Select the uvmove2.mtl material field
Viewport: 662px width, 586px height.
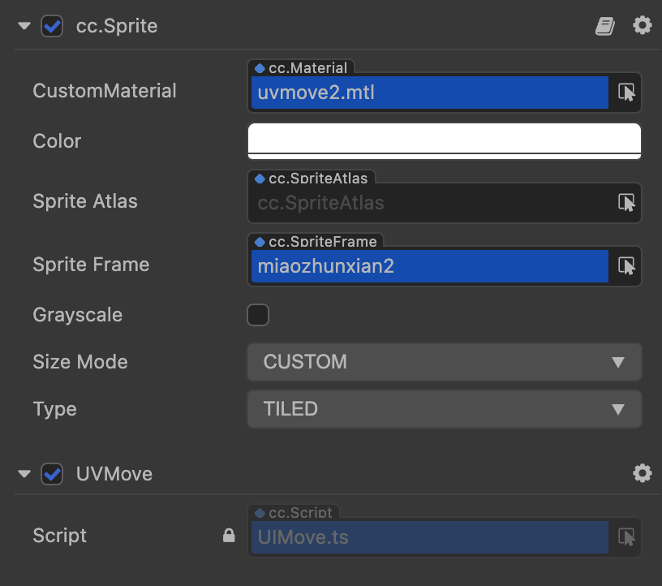tap(429, 93)
